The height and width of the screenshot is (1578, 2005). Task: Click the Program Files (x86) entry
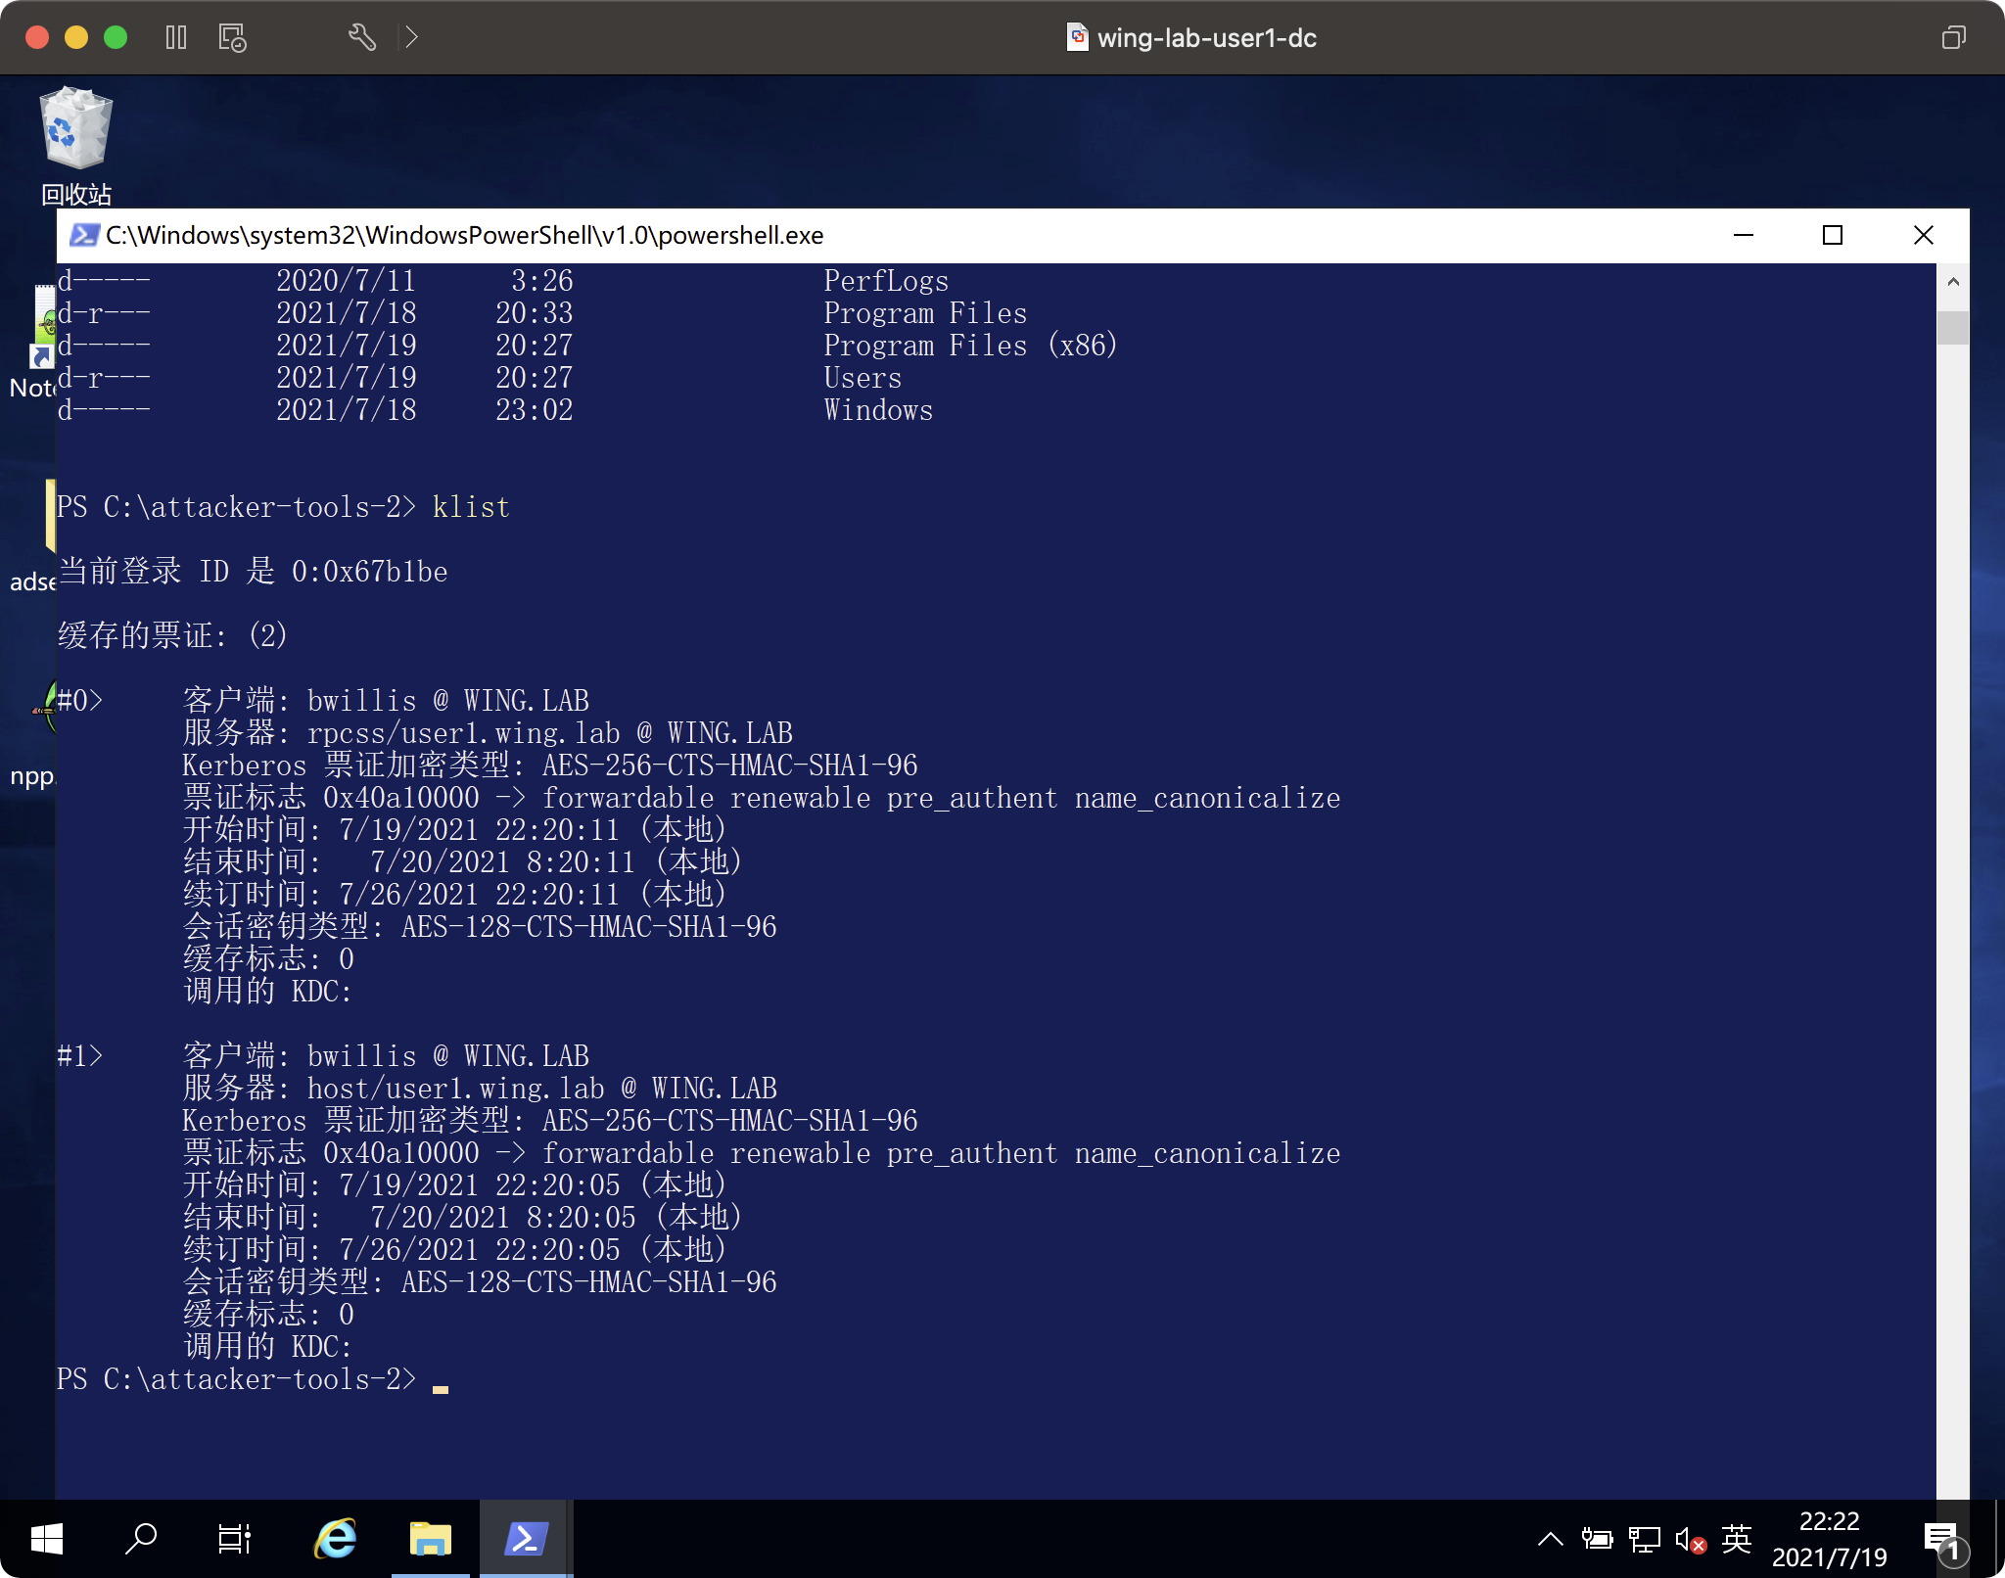pyautogui.click(x=970, y=346)
